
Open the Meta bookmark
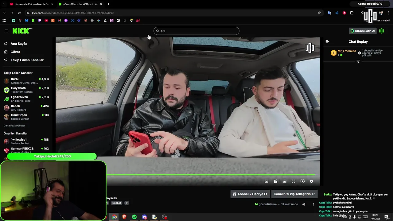pos(72,21)
